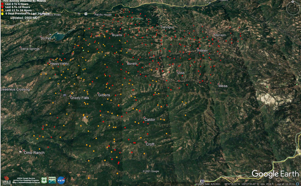Click 'Last 12 To 24 Hours' orange legend dot
The height and width of the screenshot is (186, 301).
[2, 10]
